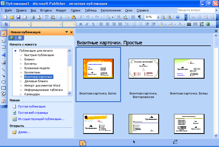Create a new blank publication via toolbar icon
Viewport: 219px width, 147px height.
pyautogui.click(x=5, y=17)
